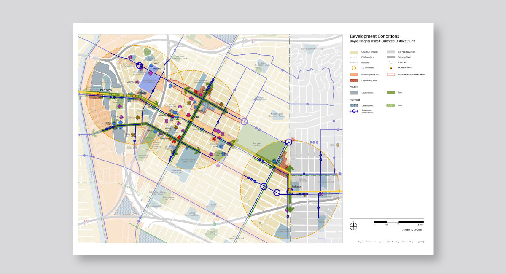Click the 'Business Improvement District' legend label
Viewport: 506px width, 274px height.
(x=412, y=75)
